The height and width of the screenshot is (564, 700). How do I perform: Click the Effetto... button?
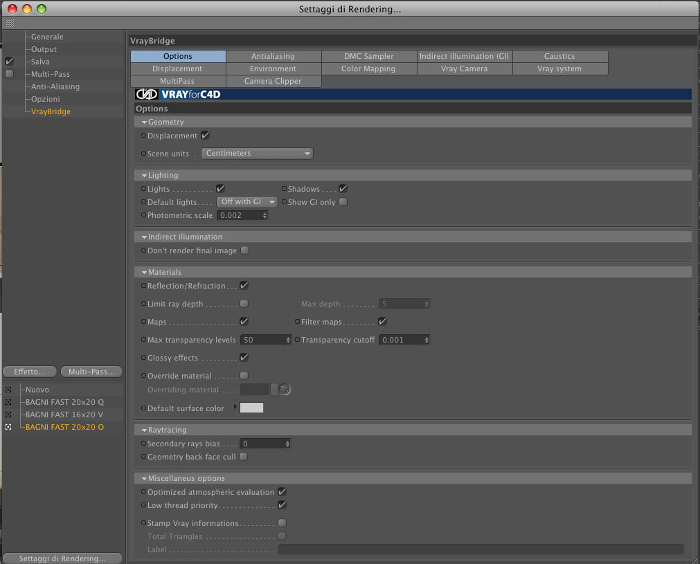coord(30,372)
